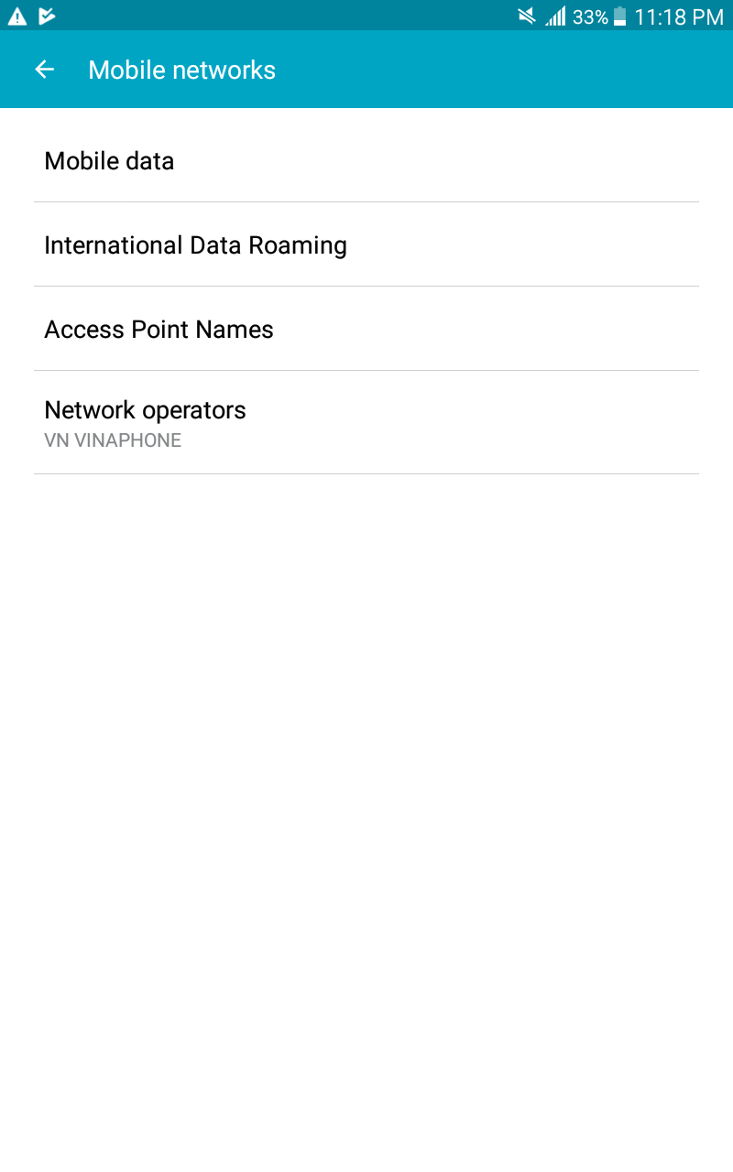Select the VN VINAPHONE operator subtitle
This screenshot has width=733, height=1172.
[x=113, y=440]
